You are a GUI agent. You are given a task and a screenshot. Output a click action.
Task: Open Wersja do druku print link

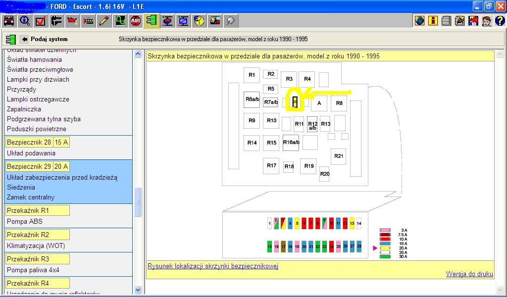[469, 274]
